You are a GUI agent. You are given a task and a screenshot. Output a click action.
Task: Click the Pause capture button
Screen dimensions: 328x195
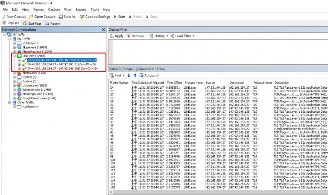pos(135,17)
